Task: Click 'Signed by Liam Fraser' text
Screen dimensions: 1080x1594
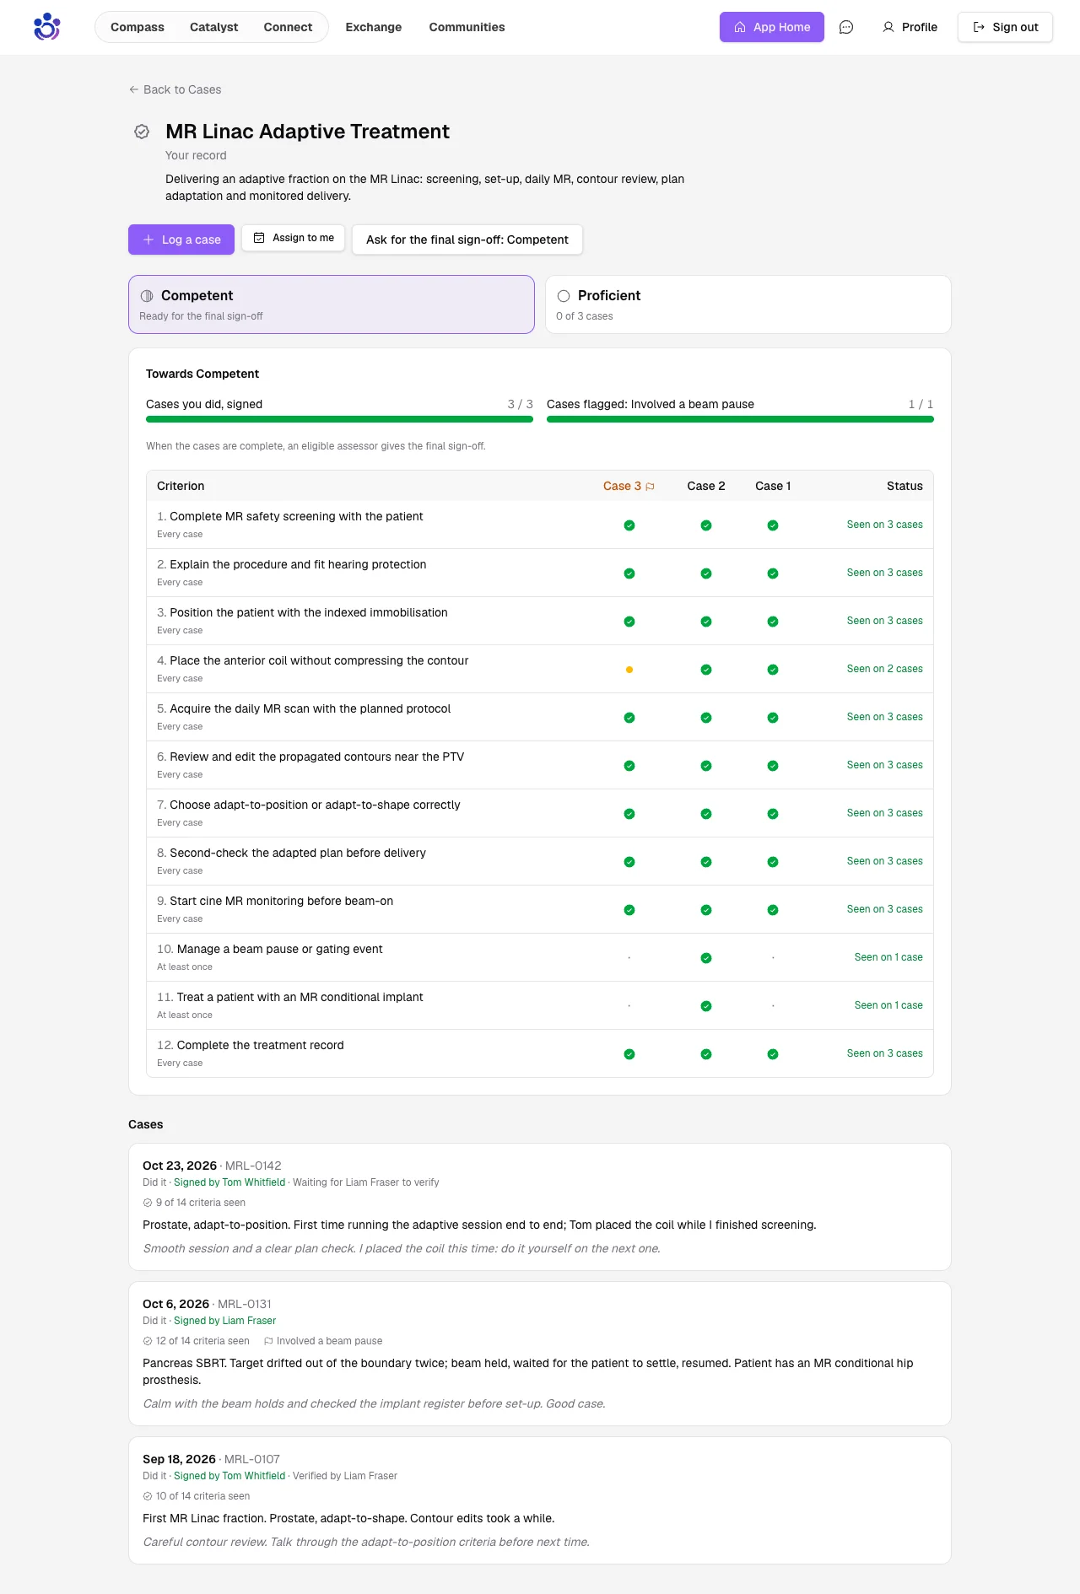Action: [224, 1321]
